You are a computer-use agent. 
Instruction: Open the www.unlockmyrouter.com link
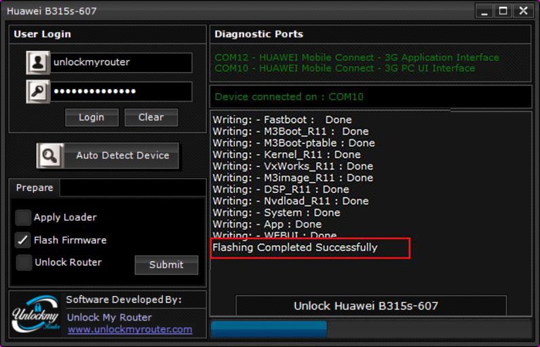130,329
